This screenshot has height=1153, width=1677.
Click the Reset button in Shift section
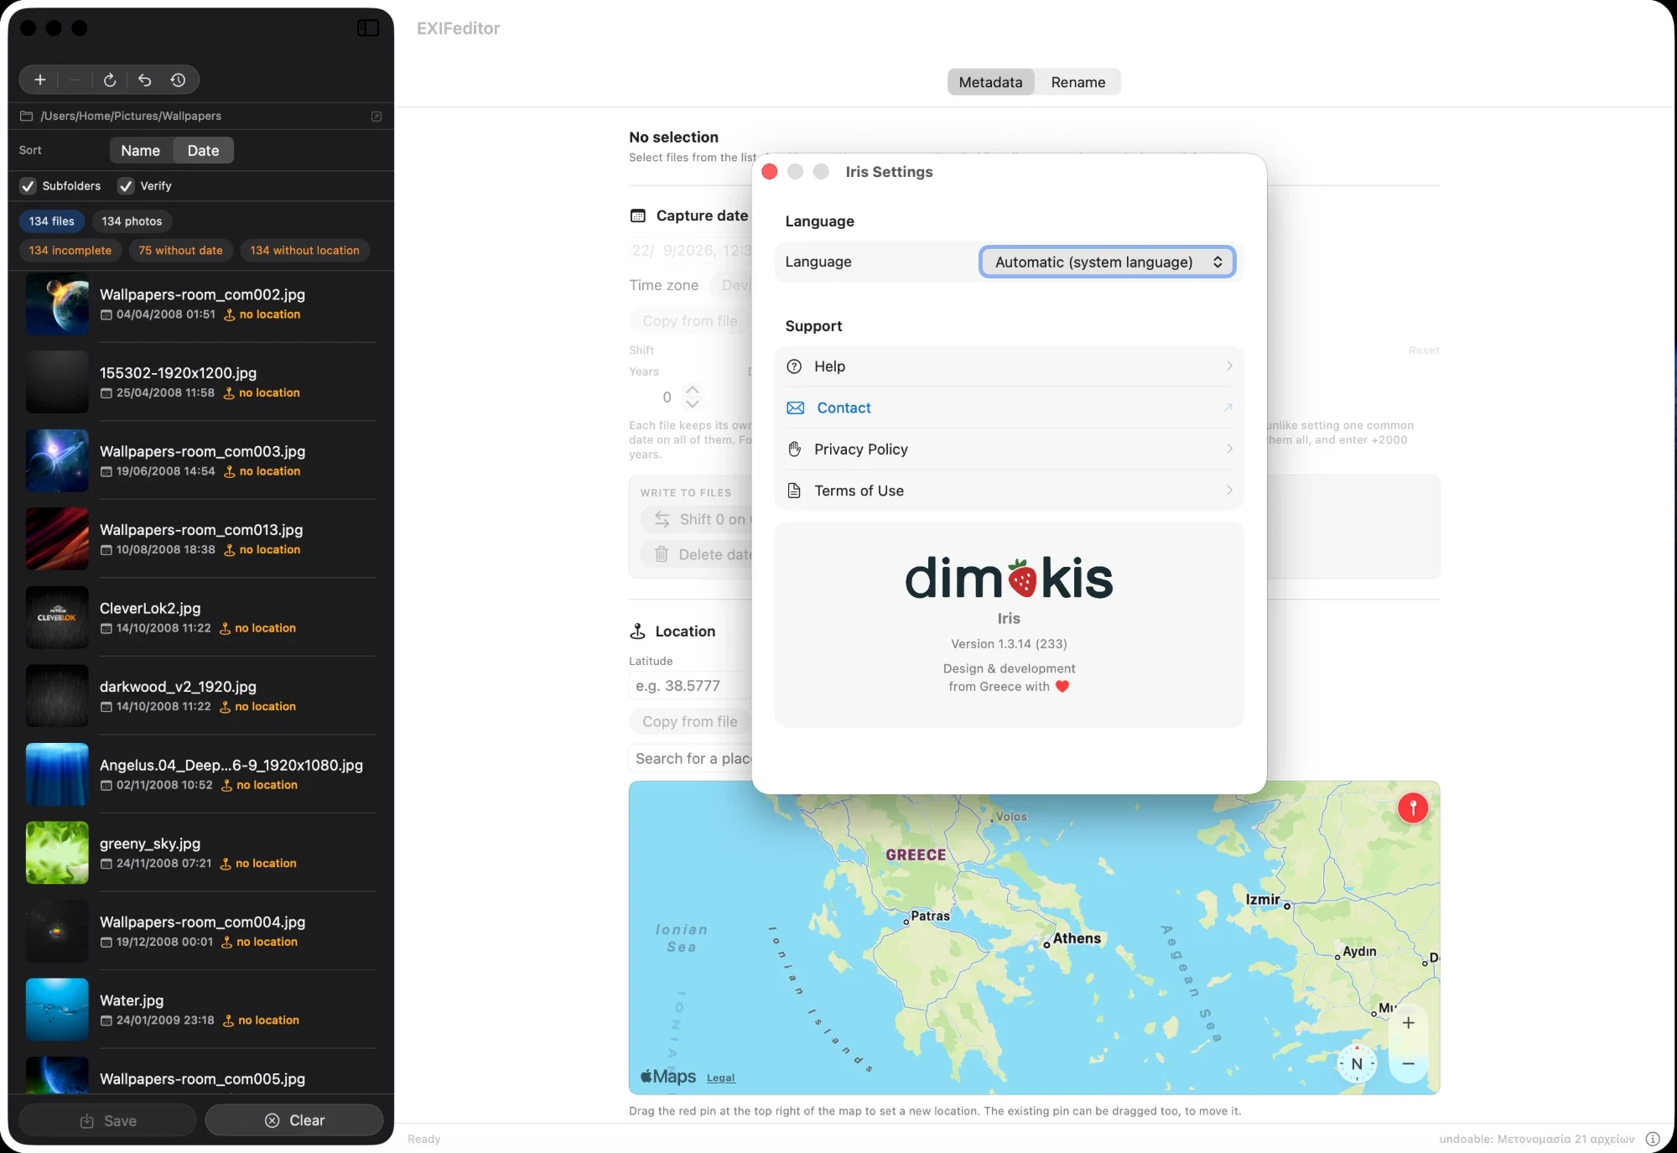point(1424,351)
